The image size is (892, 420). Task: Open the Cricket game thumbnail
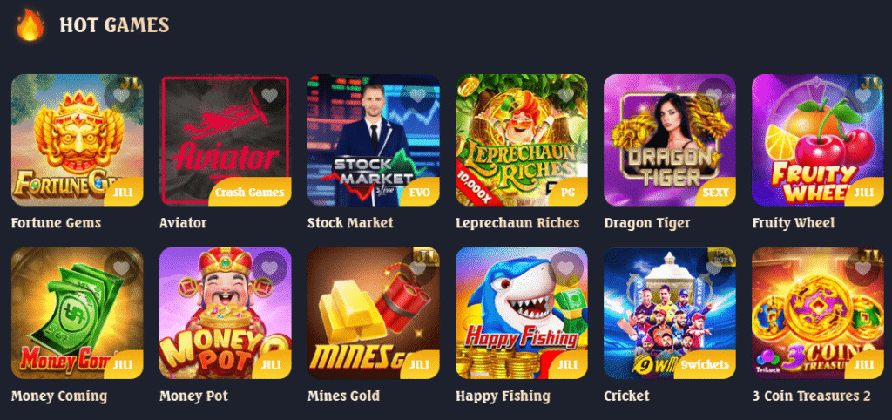coord(670,313)
